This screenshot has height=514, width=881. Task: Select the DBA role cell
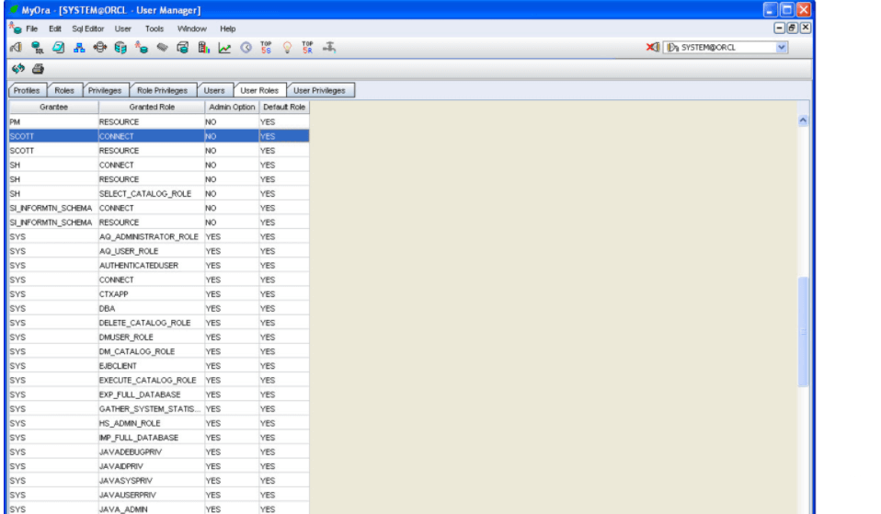pos(152,308)
